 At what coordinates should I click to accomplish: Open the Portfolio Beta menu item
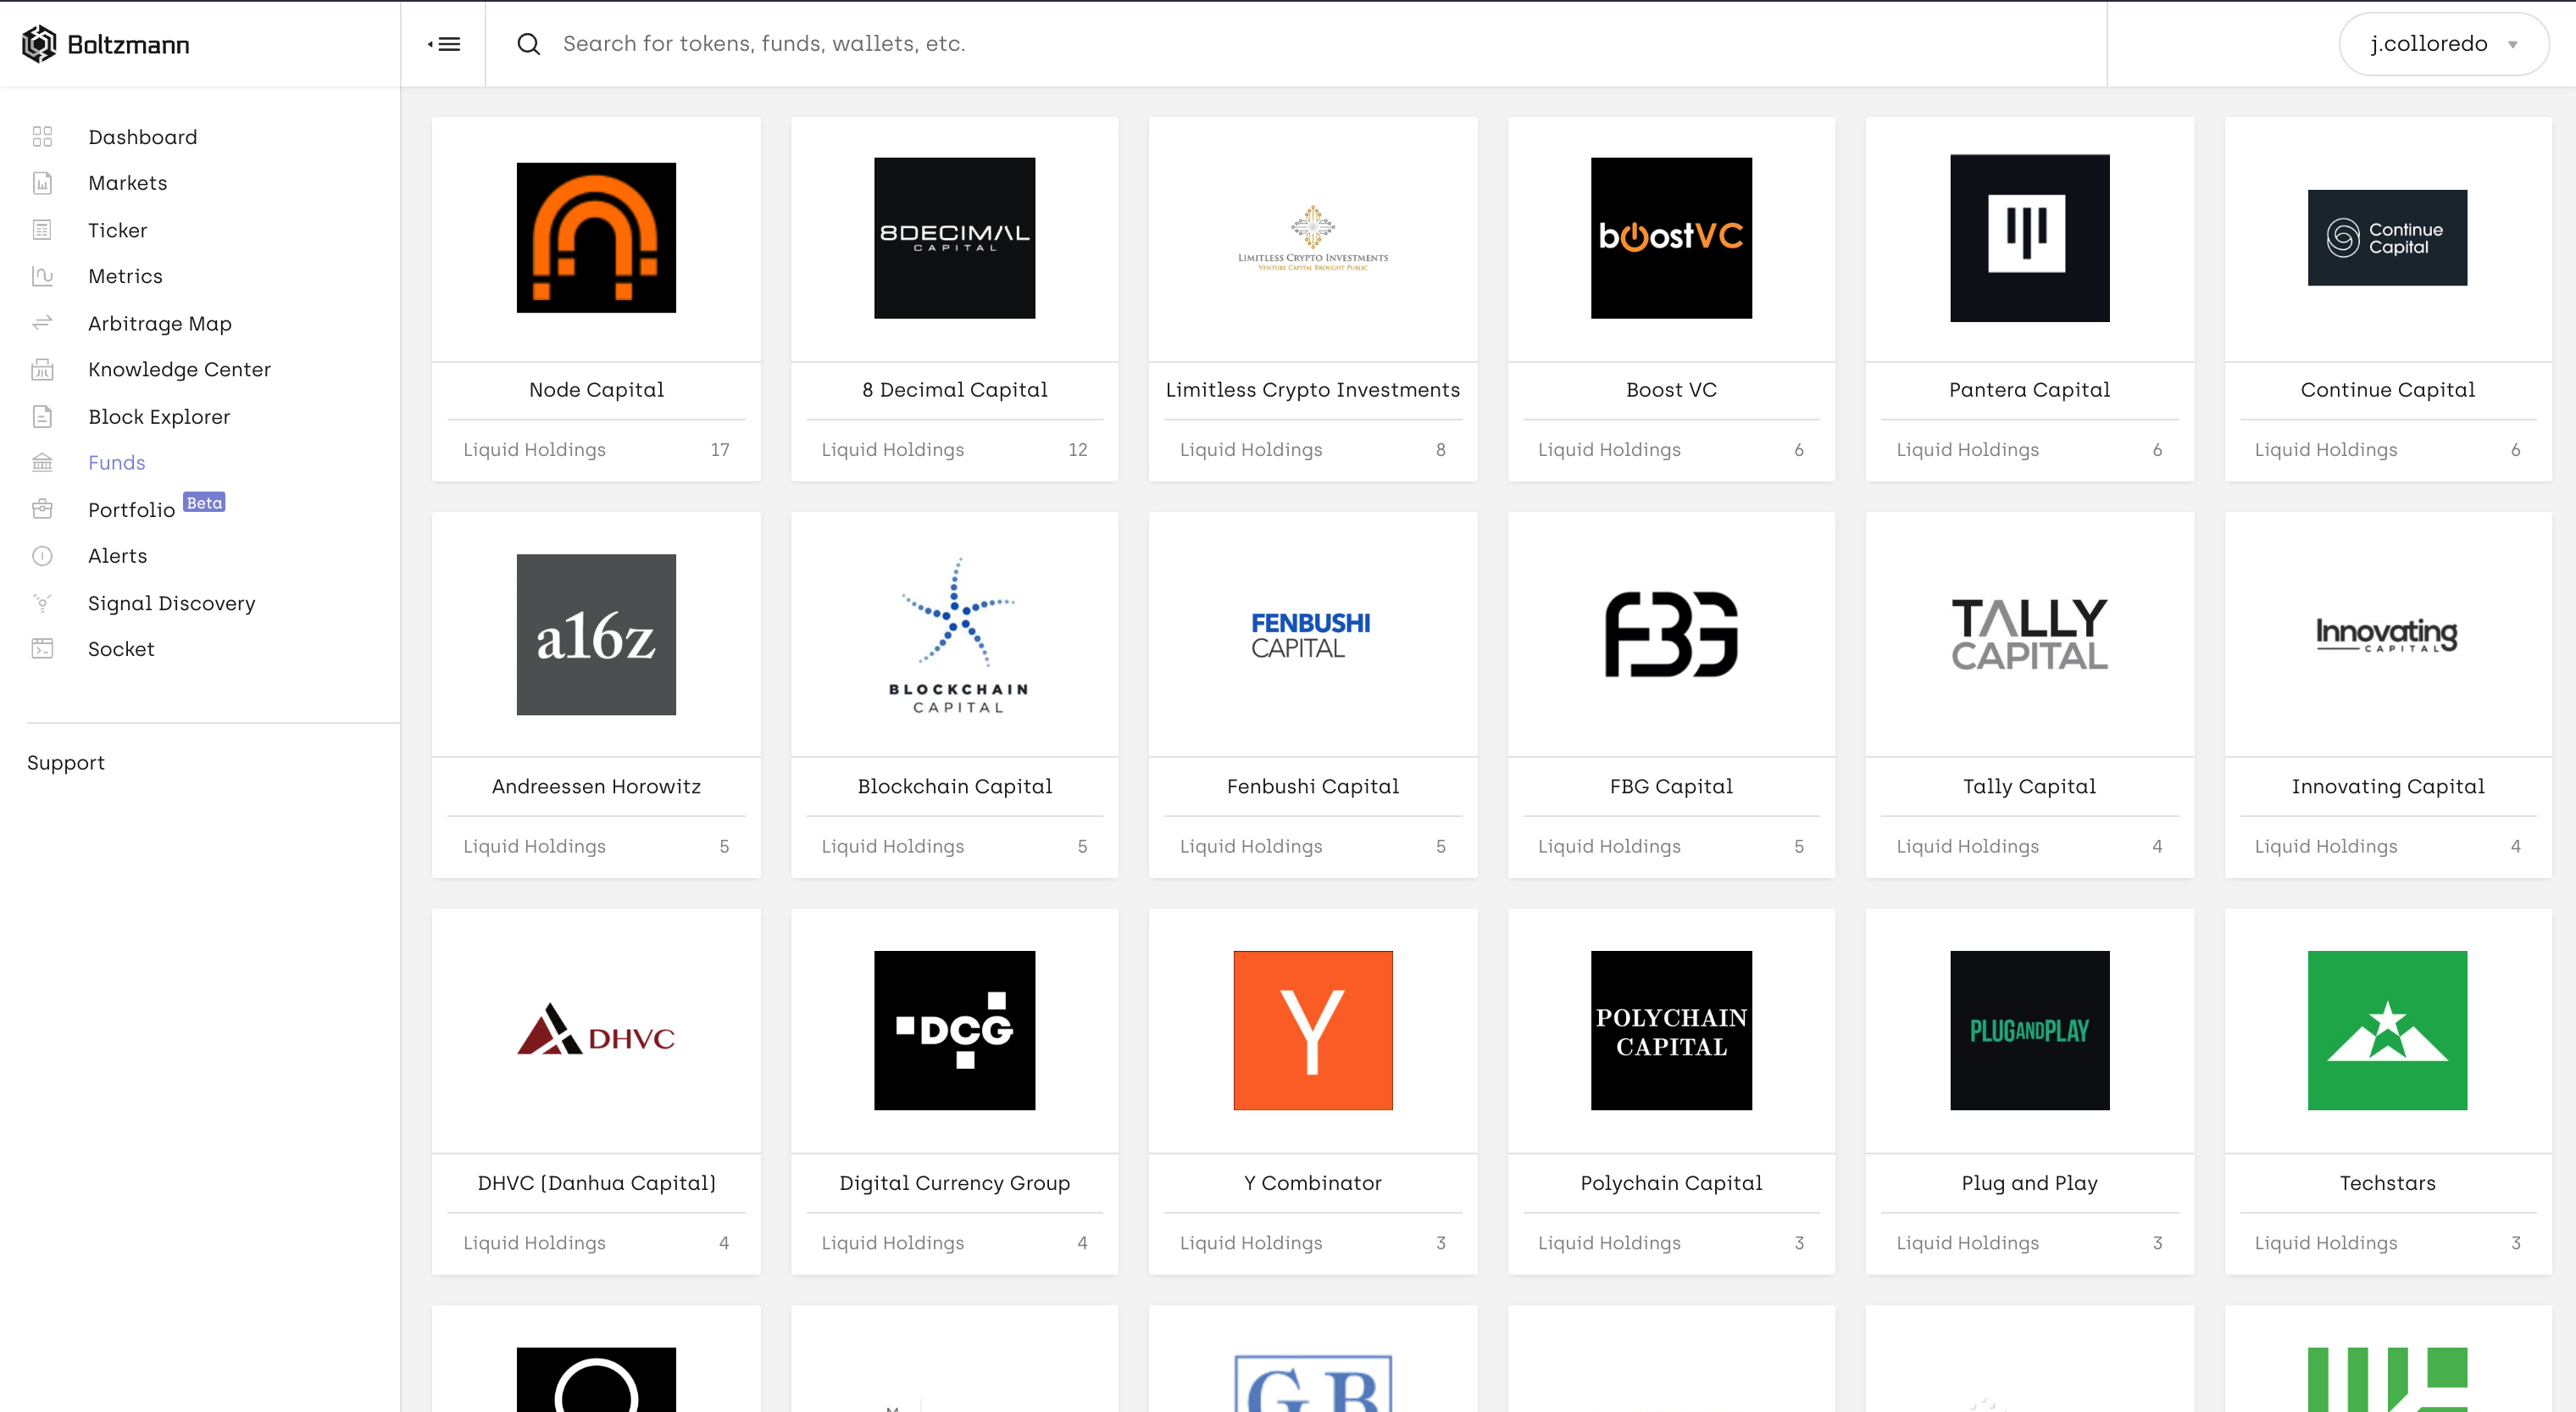(132, 510)
